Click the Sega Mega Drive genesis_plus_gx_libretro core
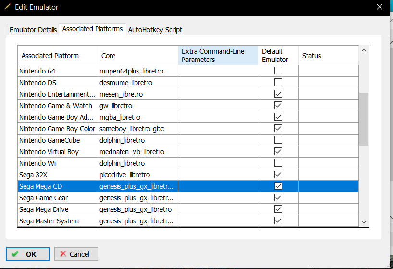The width and height of the screenshot is (393, 269). 137,209
